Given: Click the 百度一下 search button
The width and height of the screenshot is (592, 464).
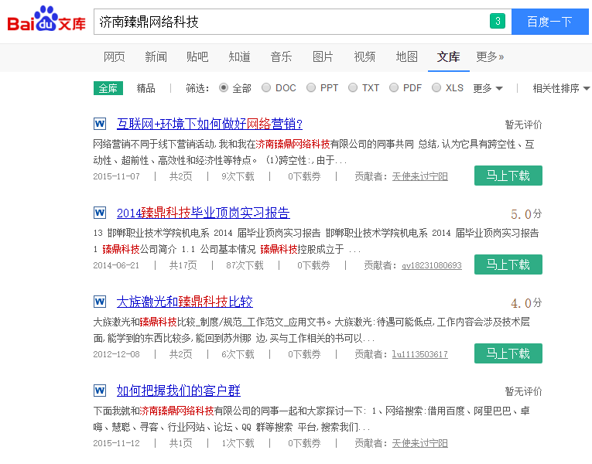Looking at the screenshot, I should (x=549, y=22).
